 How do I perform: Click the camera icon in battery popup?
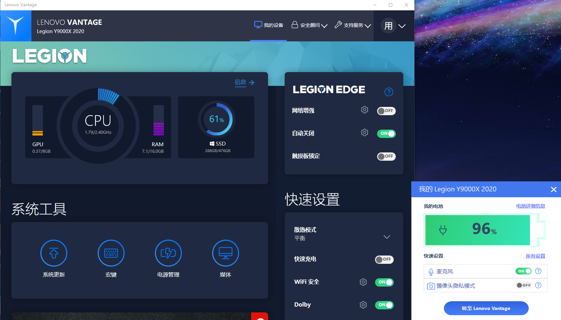[x=431, y=286]
